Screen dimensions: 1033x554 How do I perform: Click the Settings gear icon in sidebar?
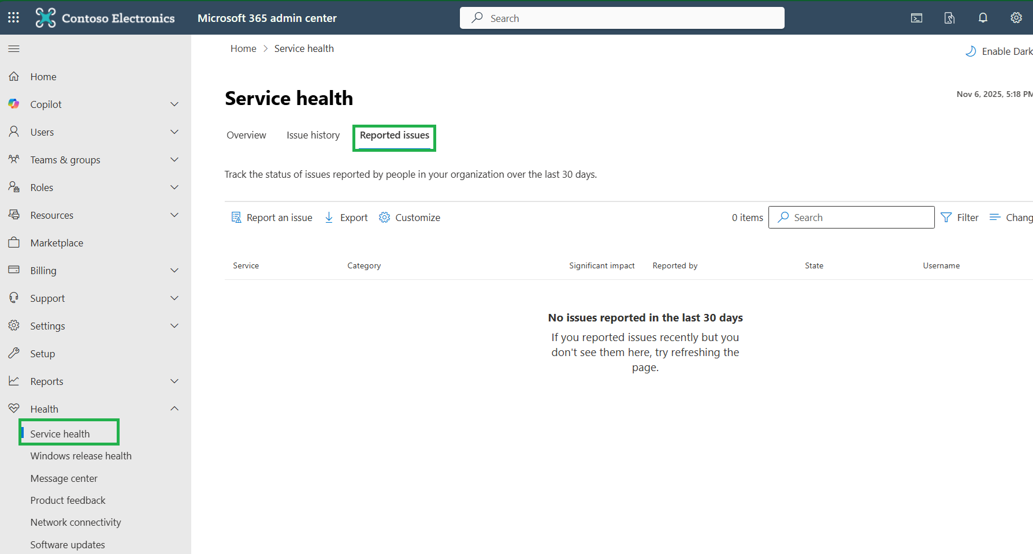coord(14,325)
